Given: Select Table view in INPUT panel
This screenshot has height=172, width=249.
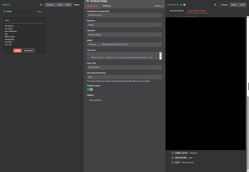Looking at the screenshot, I should (60, 5).
